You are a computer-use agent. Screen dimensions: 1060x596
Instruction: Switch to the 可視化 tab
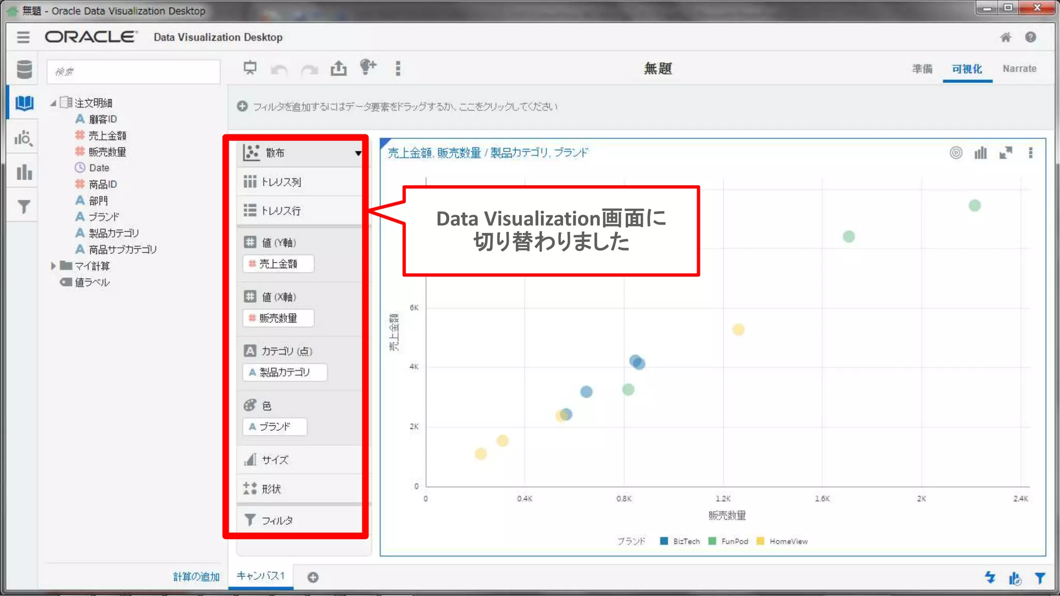tap(966, 69)
